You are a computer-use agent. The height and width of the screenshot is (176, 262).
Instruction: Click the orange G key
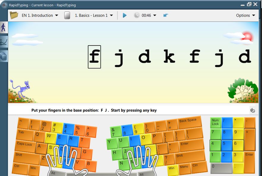(86, 154)
